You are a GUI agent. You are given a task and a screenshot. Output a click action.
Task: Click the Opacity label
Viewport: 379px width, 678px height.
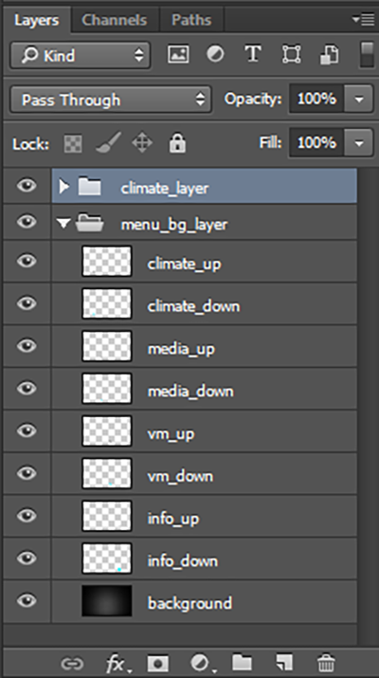pyautogui.click(x=253, y=100)
